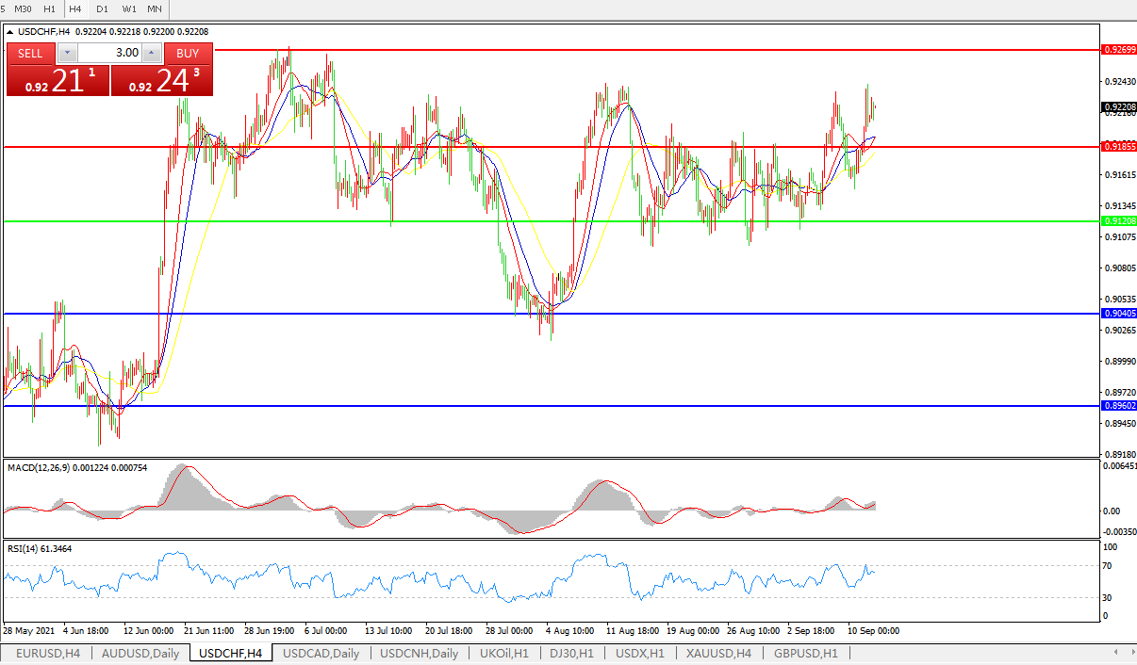Screen dimensions: 1137x665
Task: Open the EURUSD,H4 chart tab
Action: click(x=48, y=653)
